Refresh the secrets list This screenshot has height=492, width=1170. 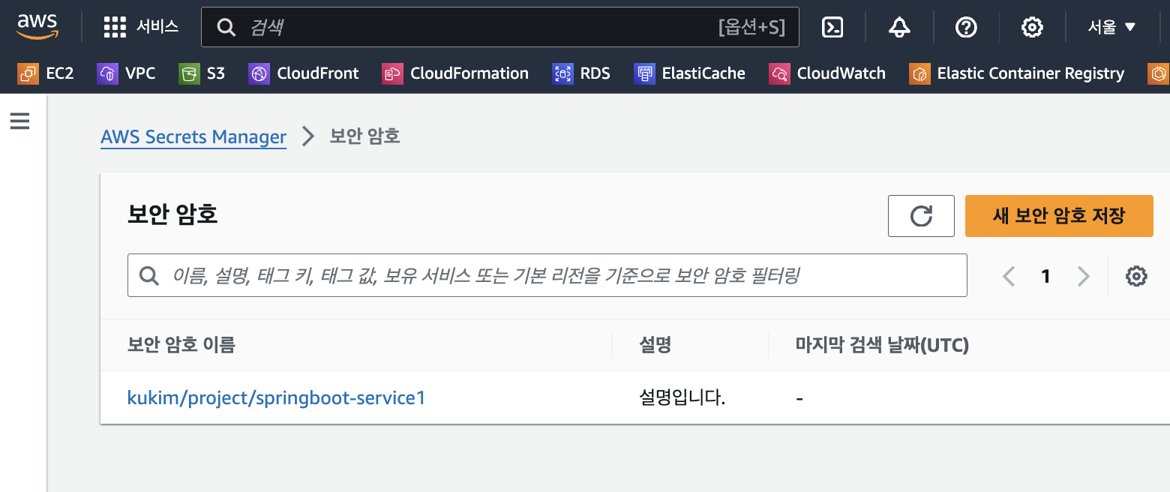click(x=921, y=216)
